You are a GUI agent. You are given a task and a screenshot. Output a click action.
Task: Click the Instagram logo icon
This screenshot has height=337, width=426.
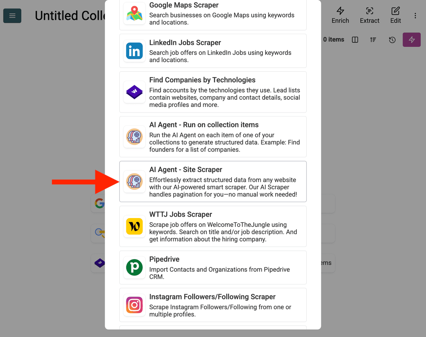pyautogui.click(x=135, y=305)
